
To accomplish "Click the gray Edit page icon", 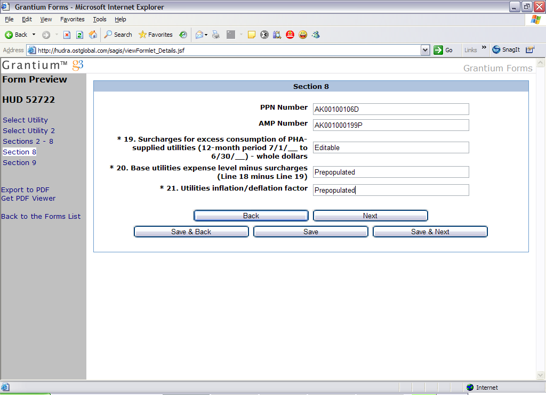I will pos(231,35).
